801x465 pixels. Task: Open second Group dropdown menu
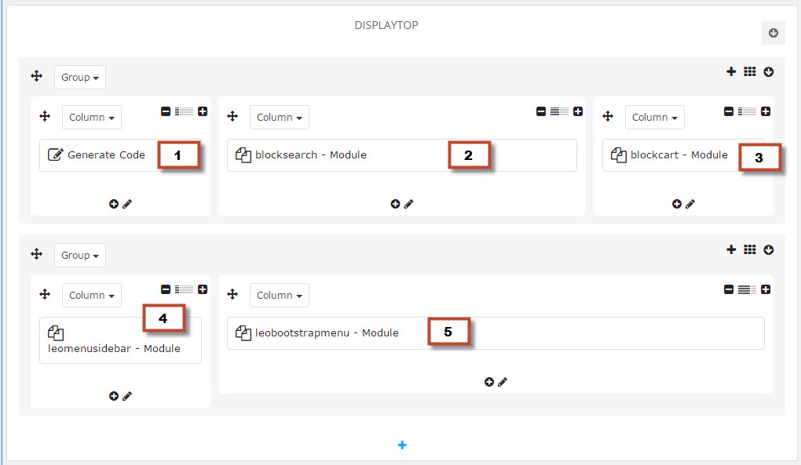coord(80,255)
